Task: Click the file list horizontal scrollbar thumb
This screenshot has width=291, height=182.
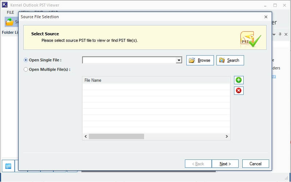Action: point(116,136)
